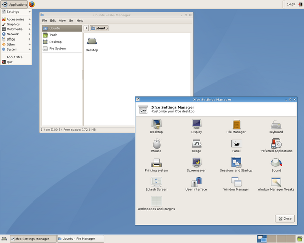Open the Go menu in File Manager
This screenshot has width=304, height=243.
tap(71, 21)
